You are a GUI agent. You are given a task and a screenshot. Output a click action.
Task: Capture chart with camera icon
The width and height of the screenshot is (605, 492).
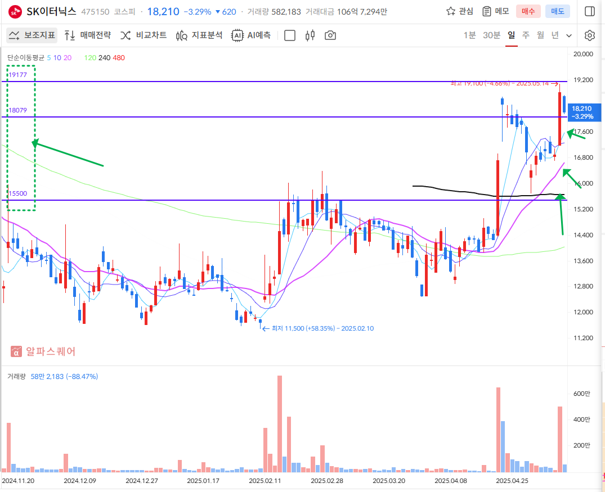330,35
